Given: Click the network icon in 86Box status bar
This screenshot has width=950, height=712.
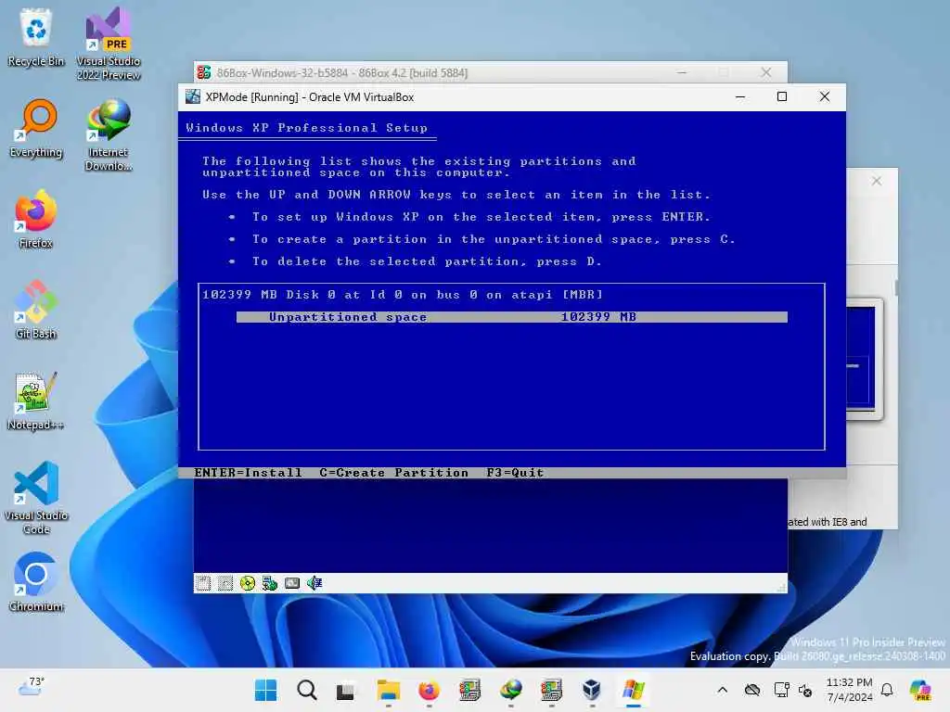Looking at the screenshot, I should point(270,583).
